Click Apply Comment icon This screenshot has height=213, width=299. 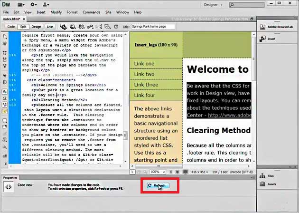tap(5, 121)
